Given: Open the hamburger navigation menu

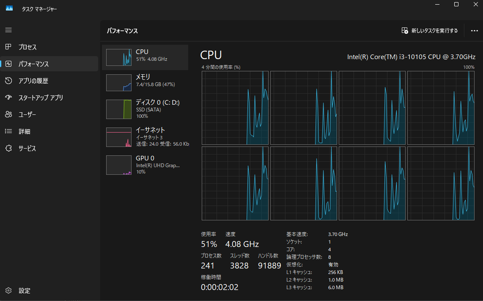Looking at the screenshot, I should point(8,30).
